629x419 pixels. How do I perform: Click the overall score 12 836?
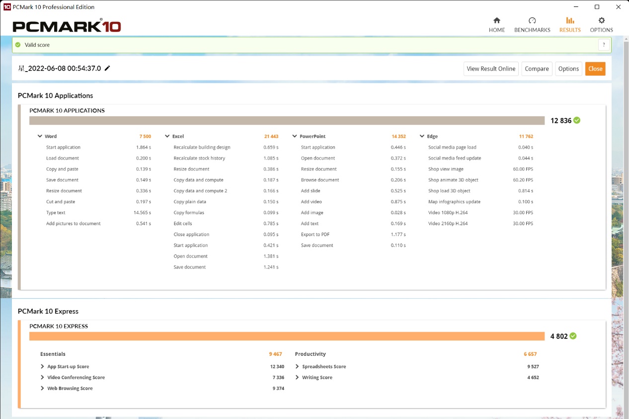click(561, 120)
